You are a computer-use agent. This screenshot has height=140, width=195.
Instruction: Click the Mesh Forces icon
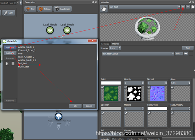coord(67,124)
